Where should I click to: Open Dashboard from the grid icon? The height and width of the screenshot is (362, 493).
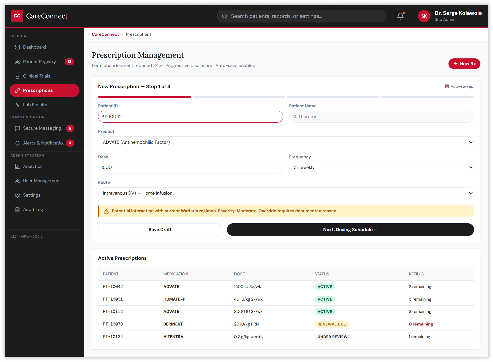[17, 47]
